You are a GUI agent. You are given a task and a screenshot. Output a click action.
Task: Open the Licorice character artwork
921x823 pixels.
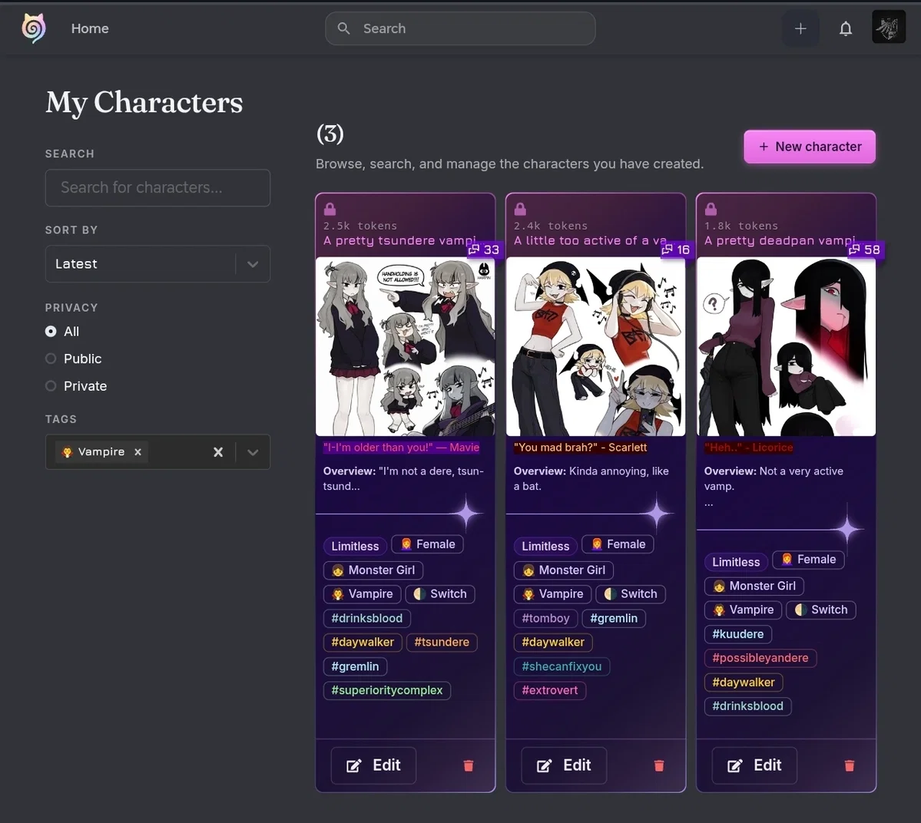click(786, 346)
